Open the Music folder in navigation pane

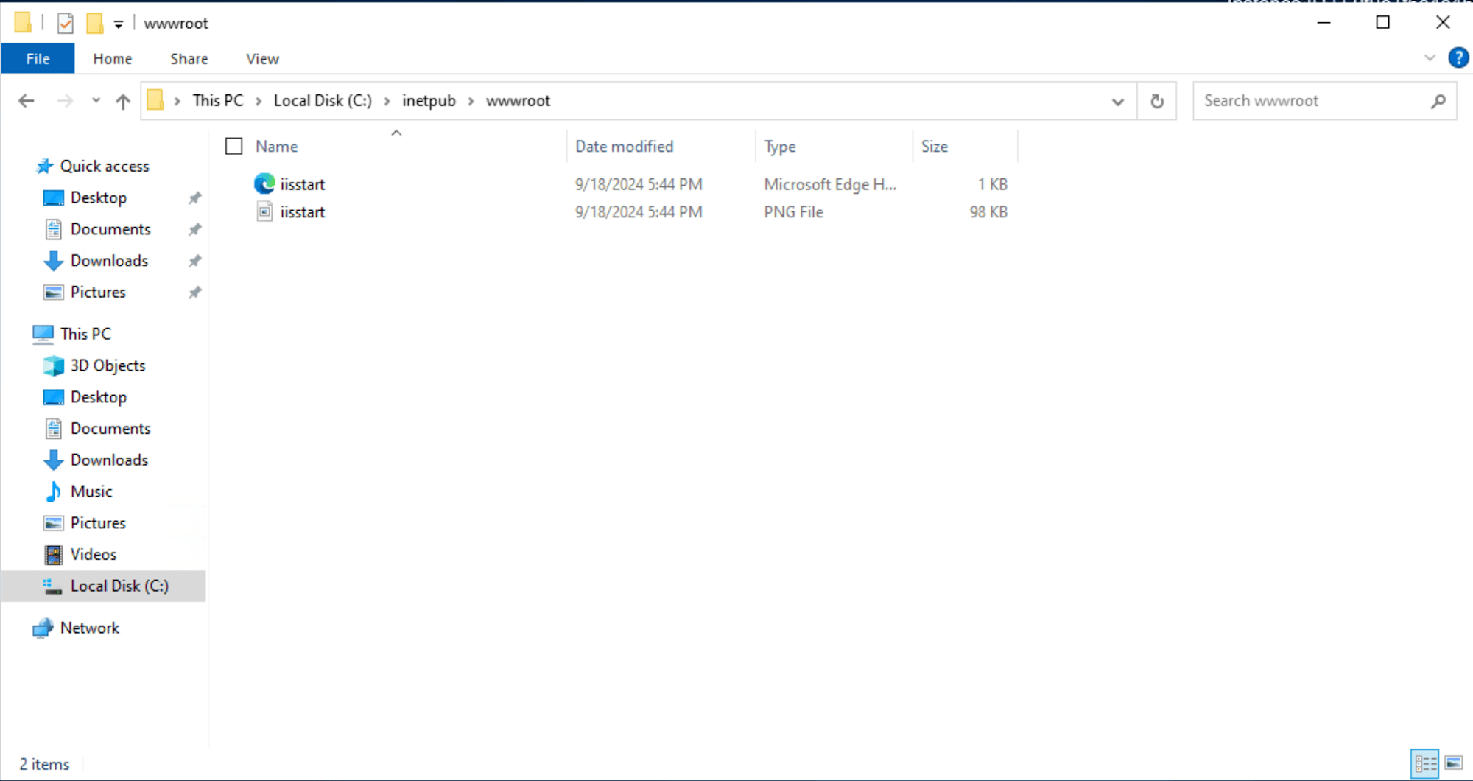[91, 491]
